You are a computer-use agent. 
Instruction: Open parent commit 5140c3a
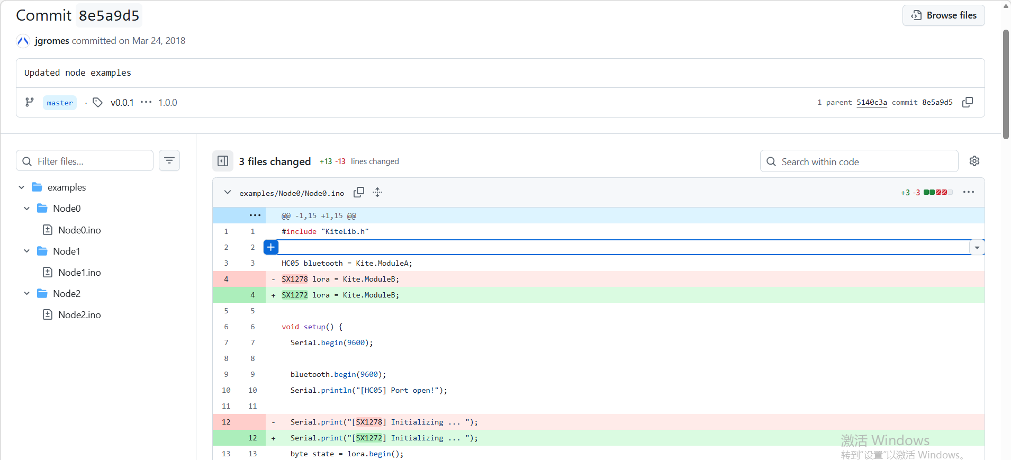[872, 103]
